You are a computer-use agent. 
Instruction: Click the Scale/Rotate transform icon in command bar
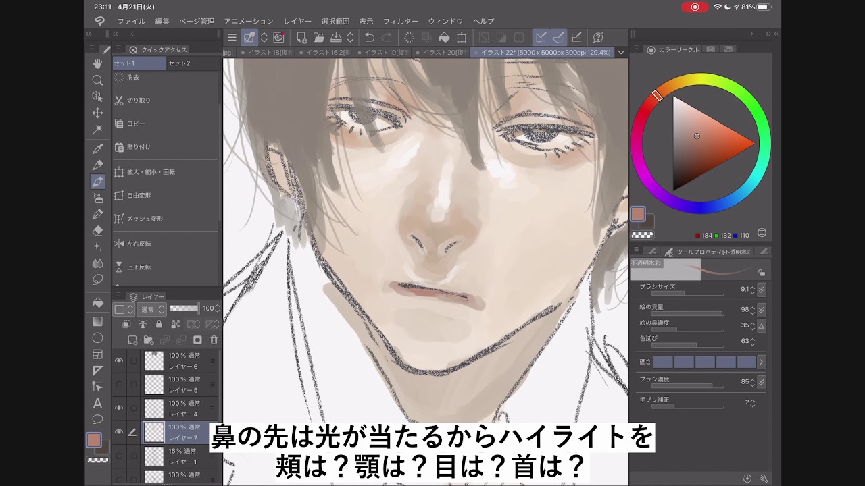[462, 38]
